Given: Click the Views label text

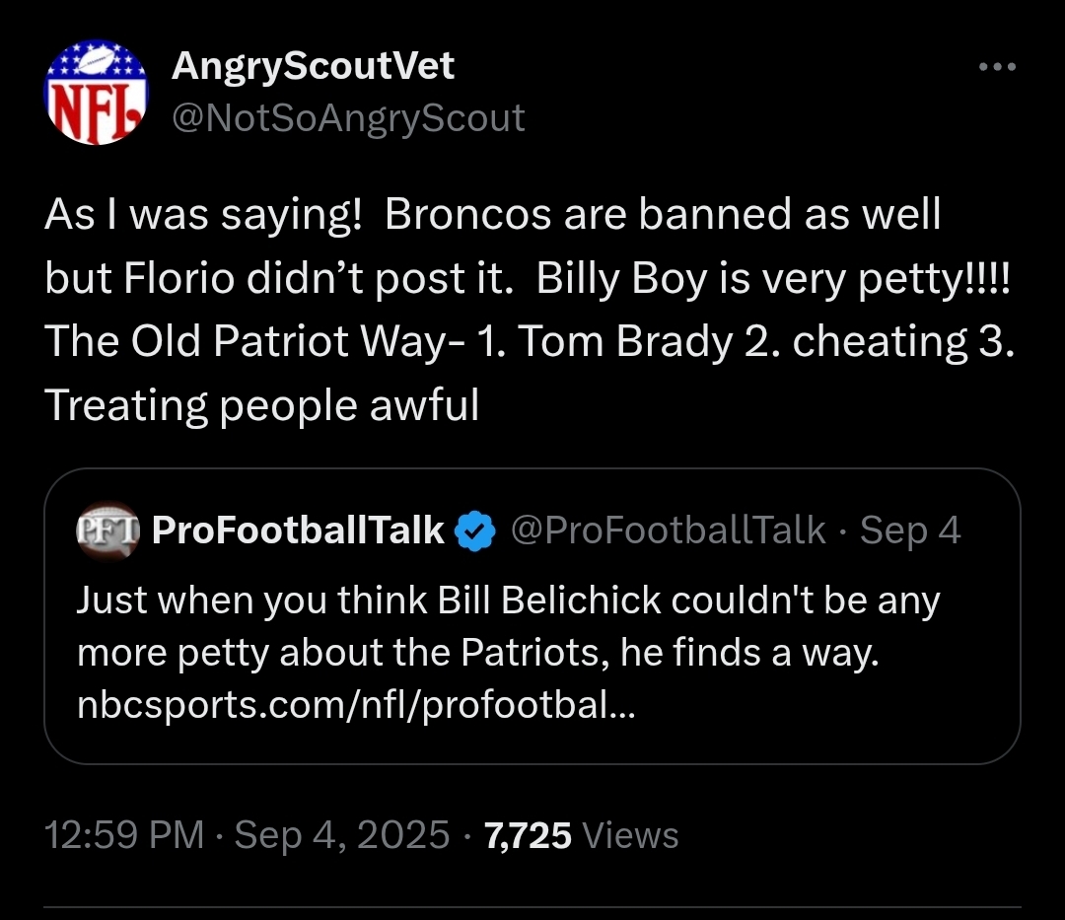Looking at the screenshot, I should (631, 835).
